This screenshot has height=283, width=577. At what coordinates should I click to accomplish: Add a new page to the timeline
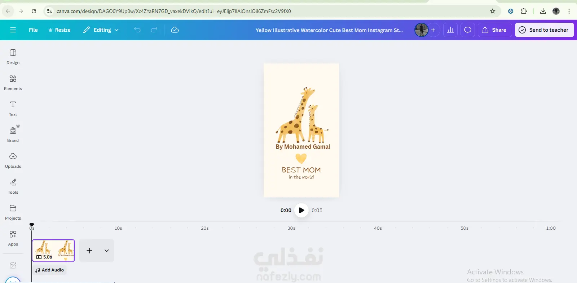coord(89,251)
